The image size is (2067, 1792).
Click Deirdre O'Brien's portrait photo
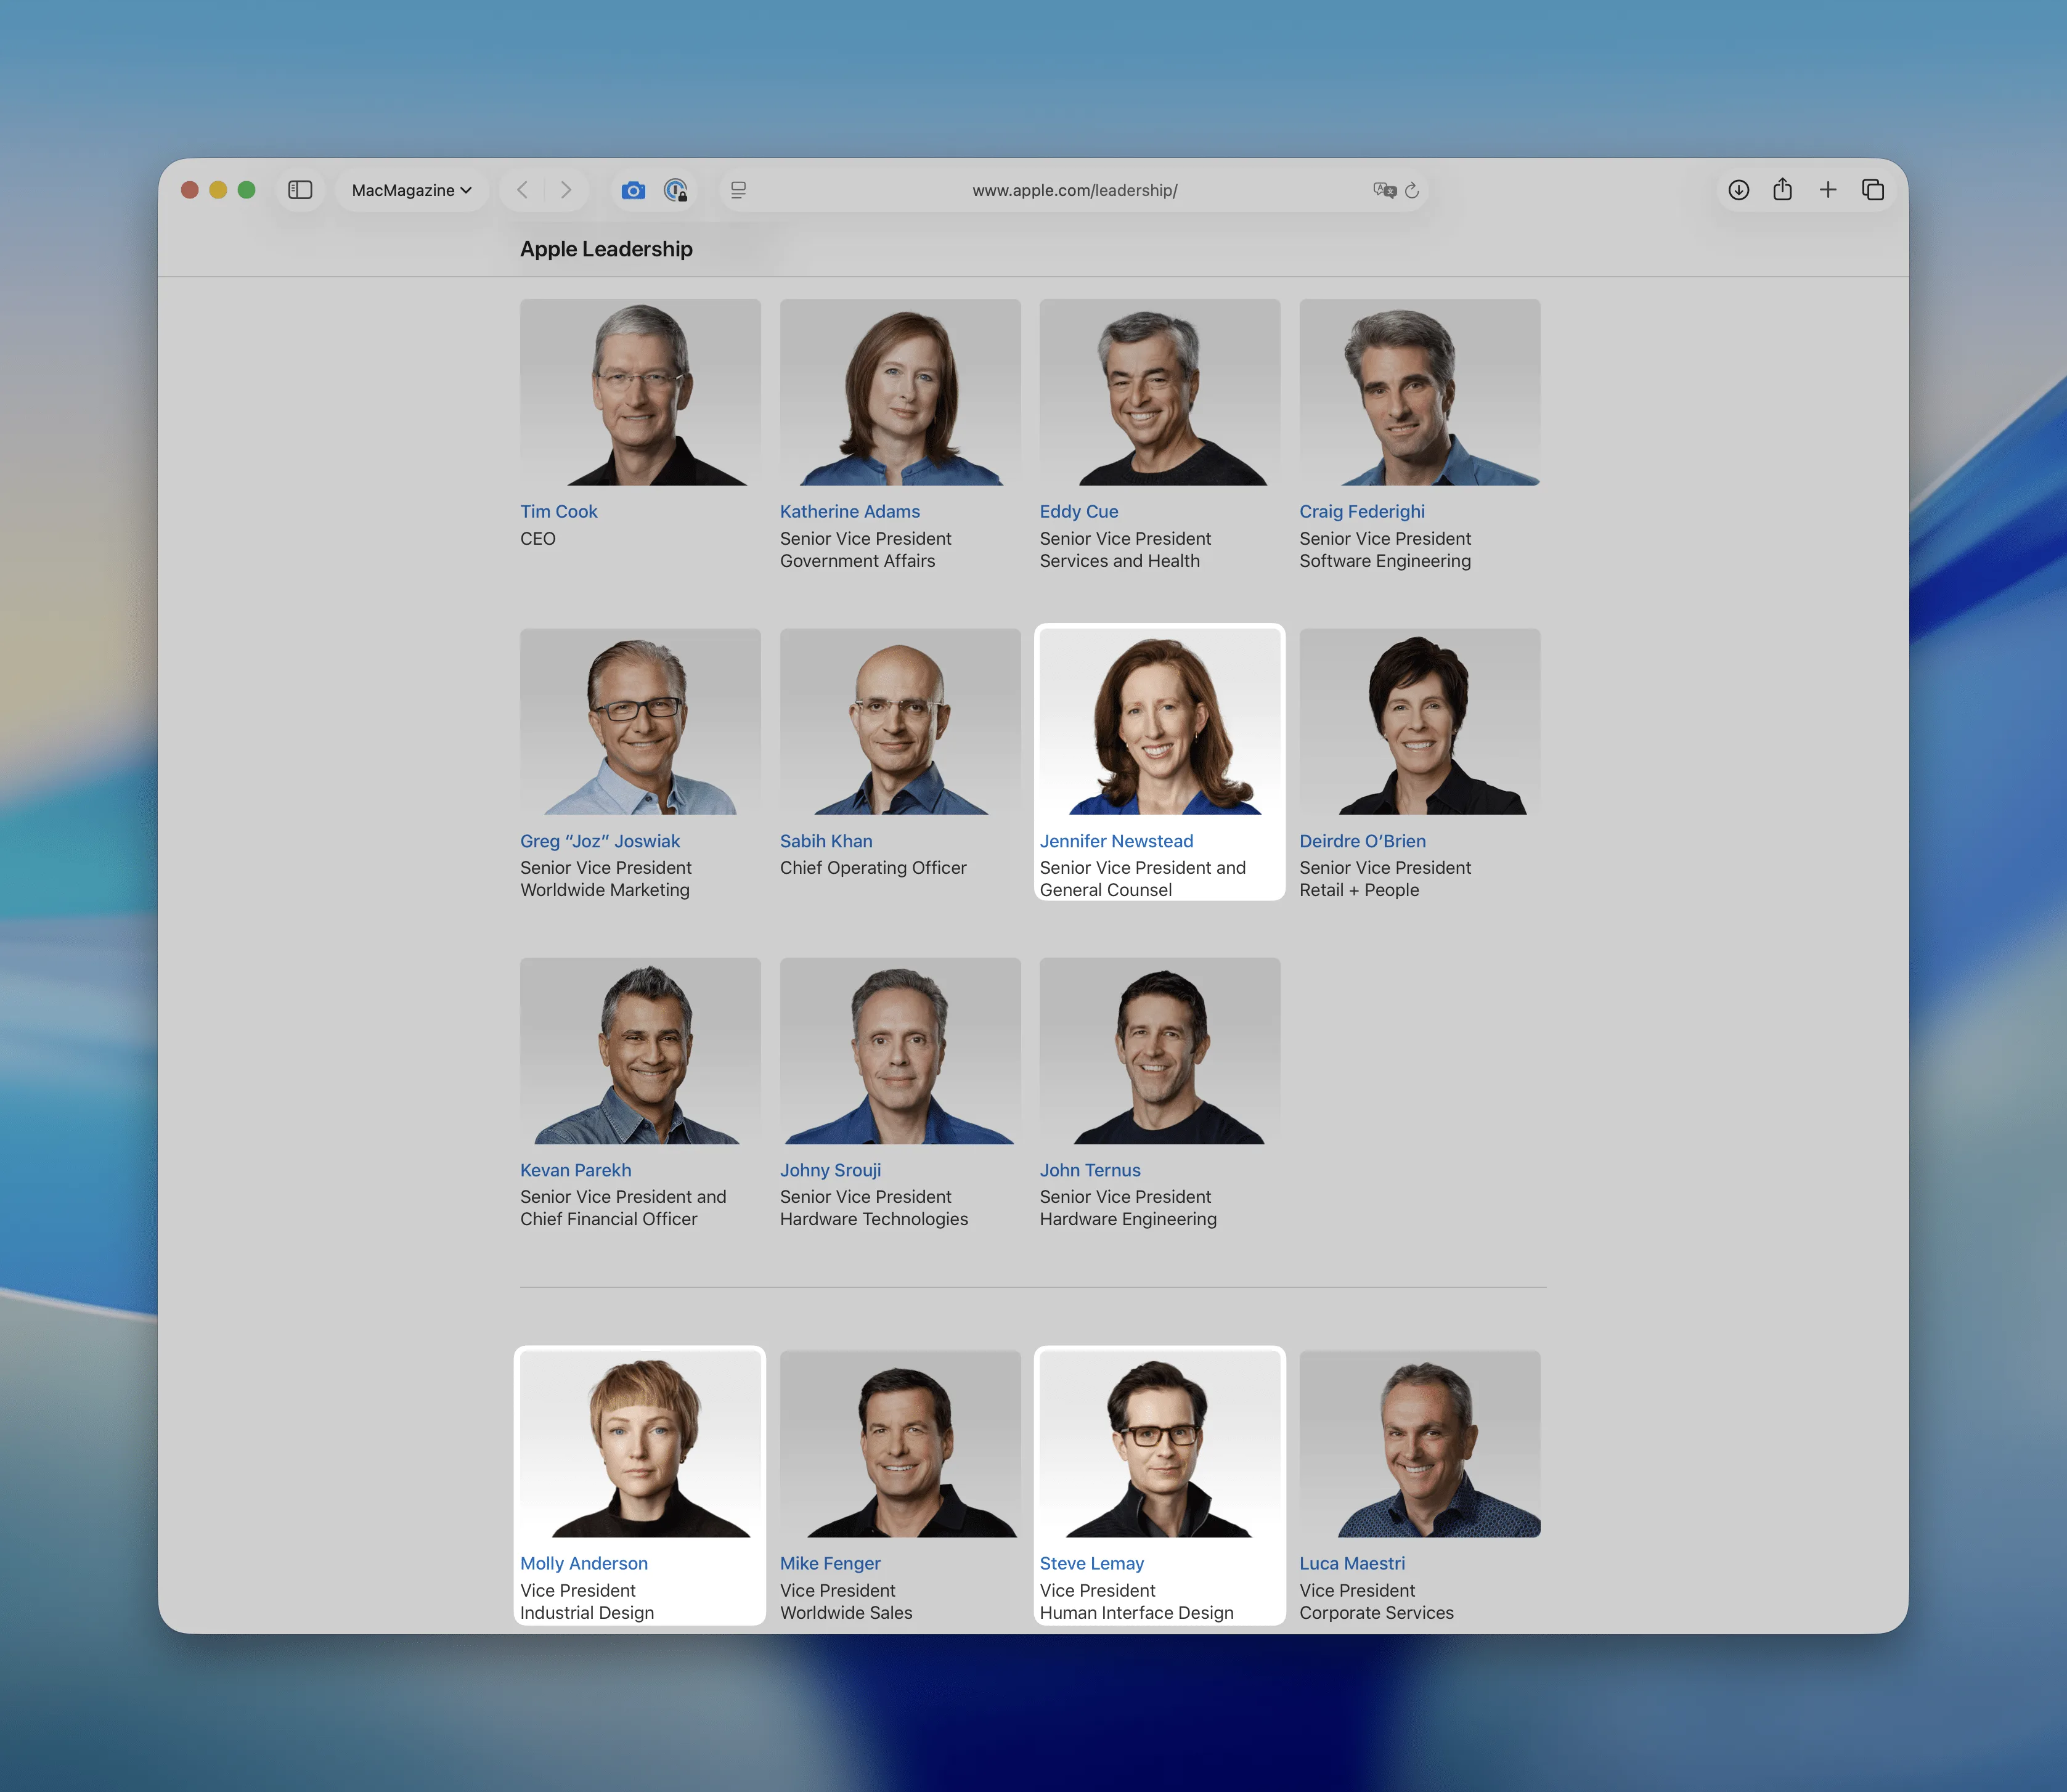(x=1420, y=721)
